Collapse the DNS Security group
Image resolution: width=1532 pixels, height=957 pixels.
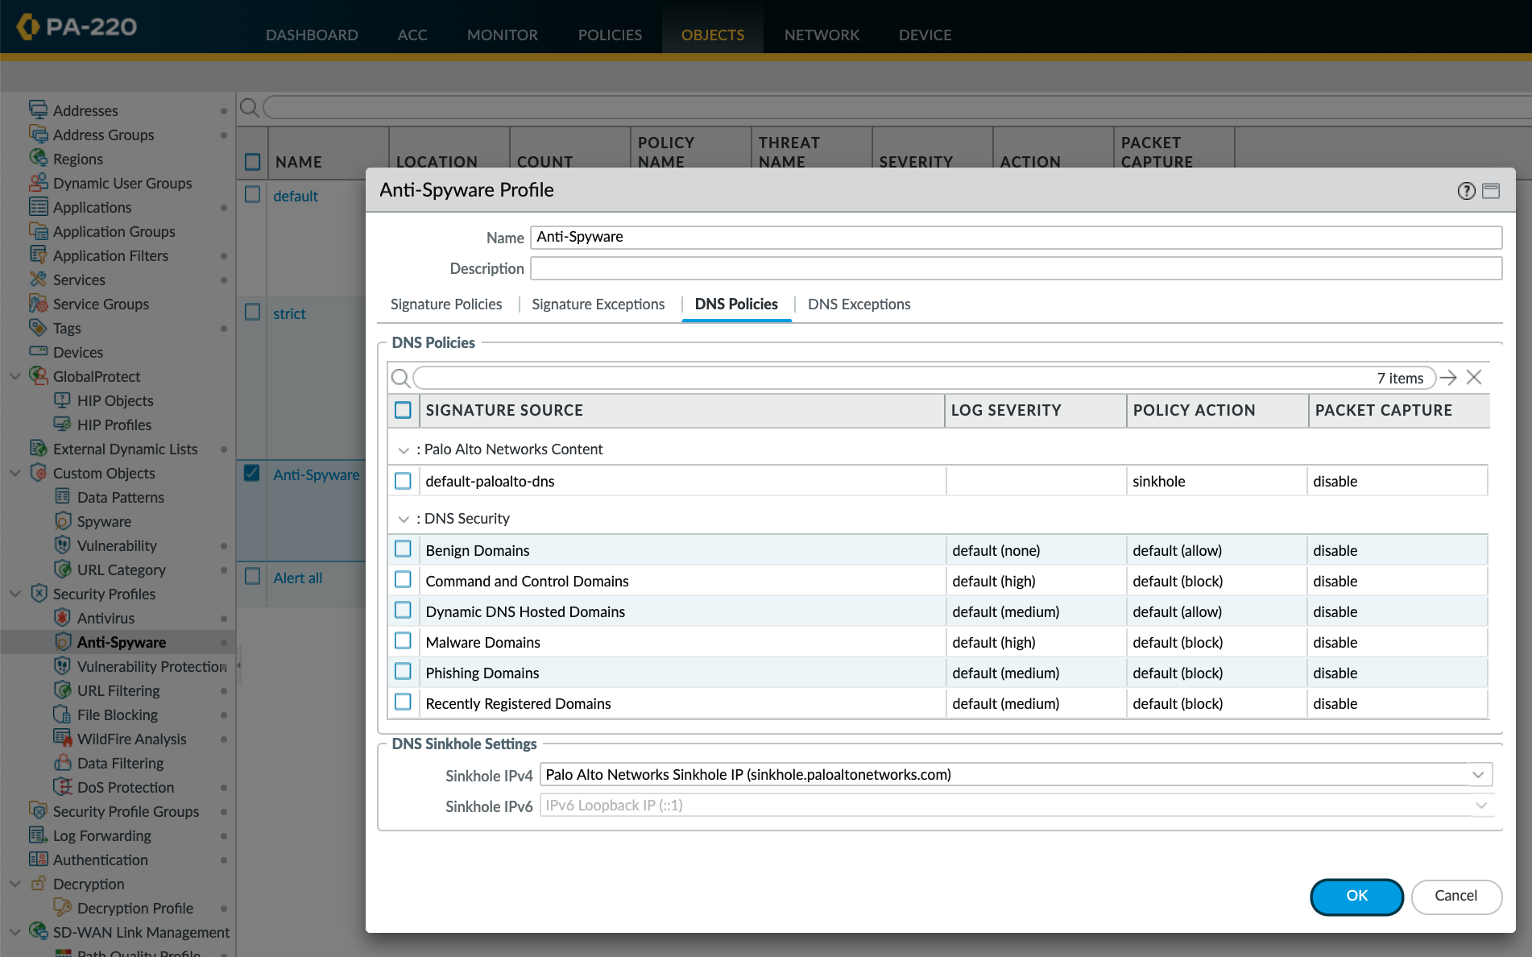pyautogui.click(x=404, y=519)
